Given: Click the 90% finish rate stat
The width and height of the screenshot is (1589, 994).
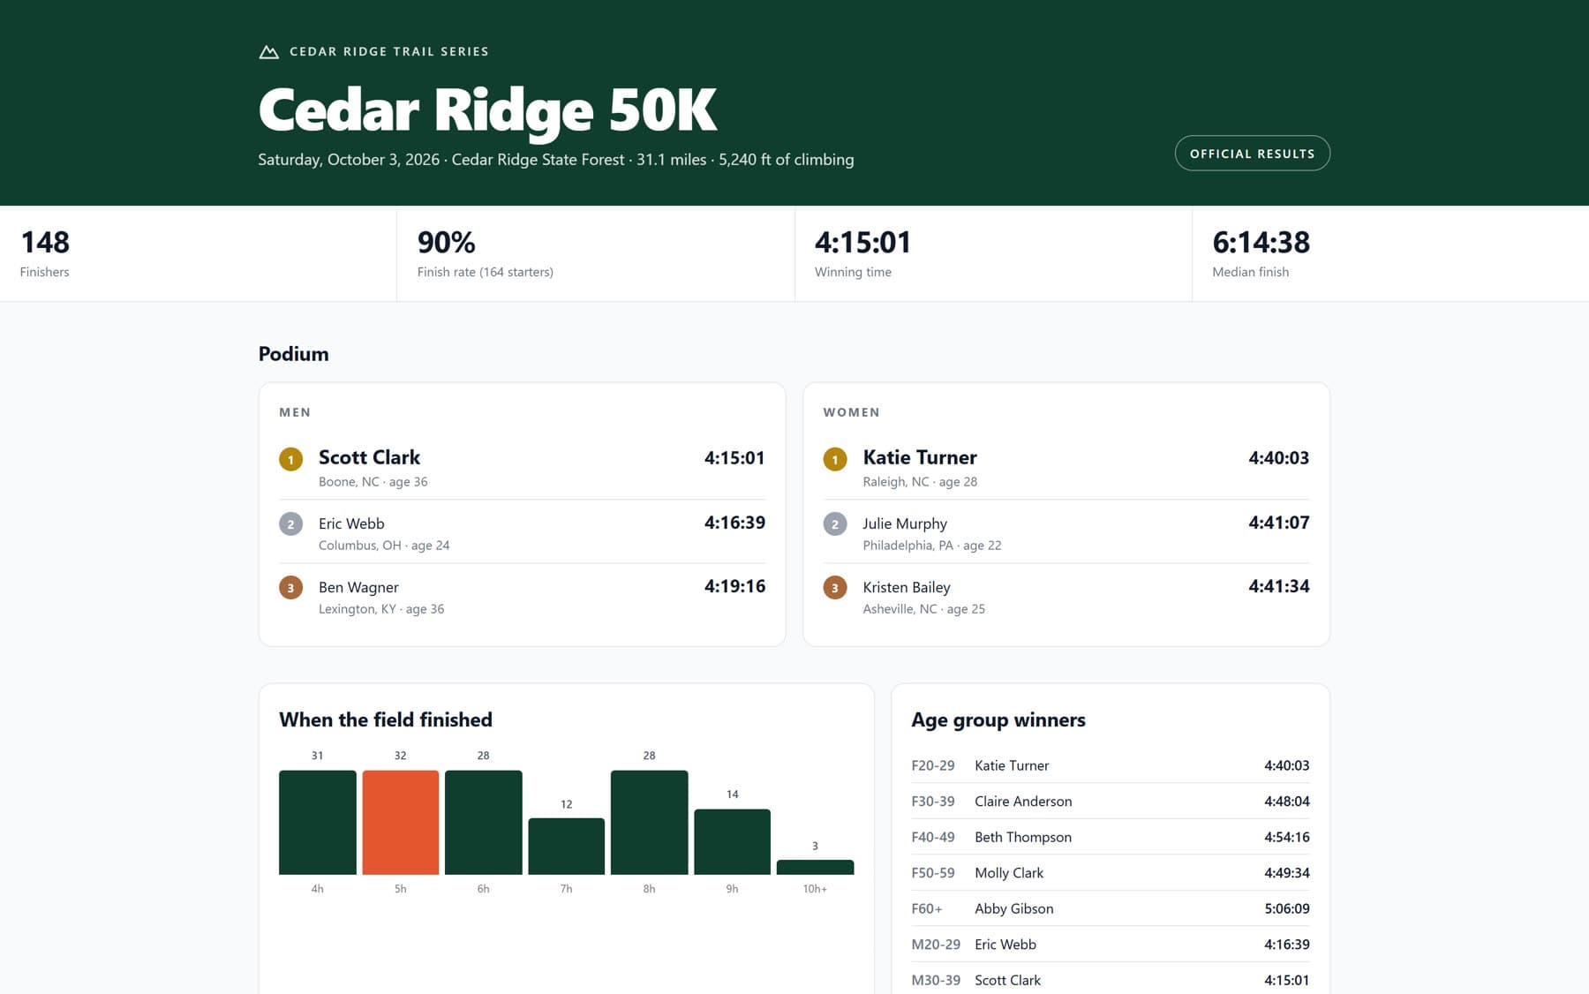Looking at the screenshot, I should coord(596,253).
